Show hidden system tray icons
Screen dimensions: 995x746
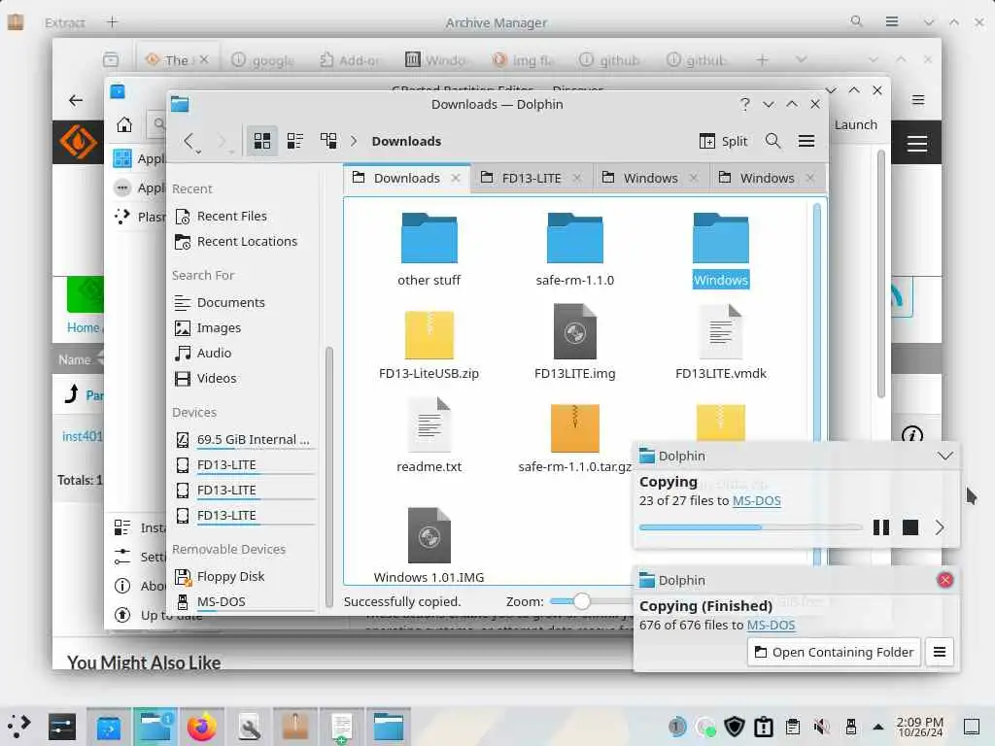[878, 727]
